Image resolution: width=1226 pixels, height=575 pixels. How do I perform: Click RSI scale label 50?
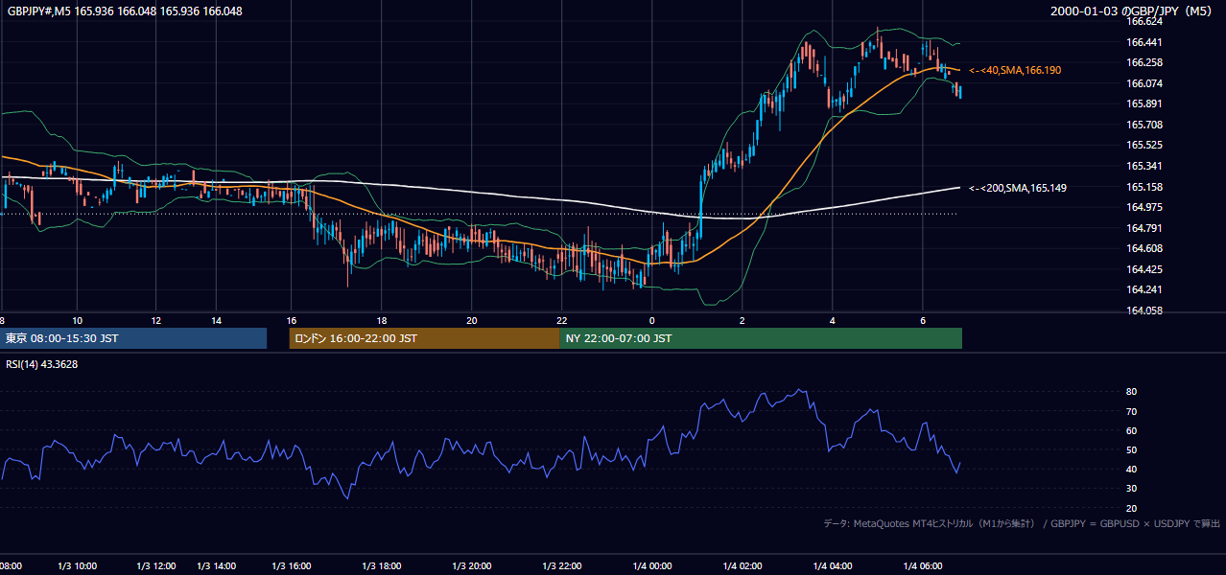point(1131,449)
